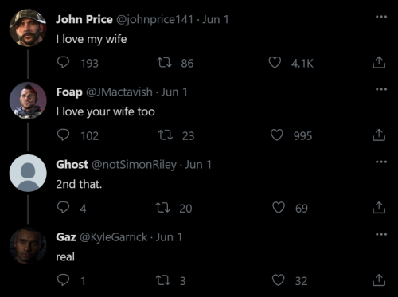Screen dimensions: 398x297
Task: Retweet Foap's tweet with 23 retweets
Action: (x=166, y=135)
